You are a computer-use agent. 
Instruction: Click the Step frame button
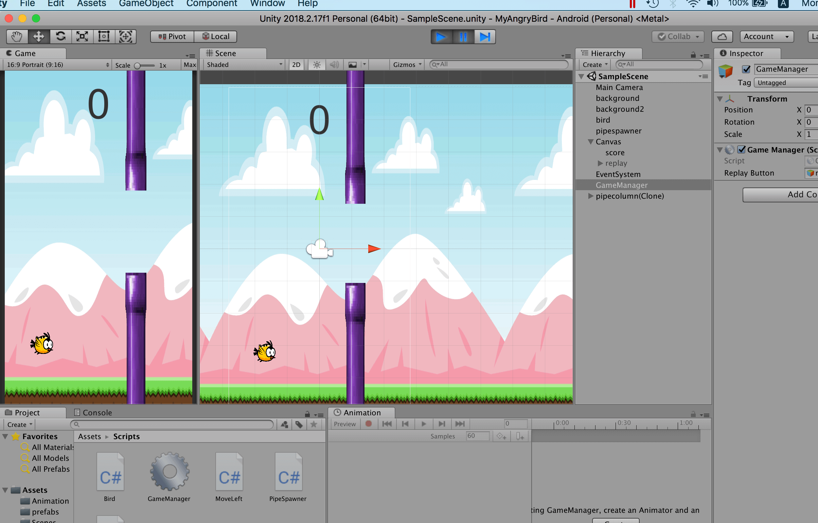(x=485, y=37)
